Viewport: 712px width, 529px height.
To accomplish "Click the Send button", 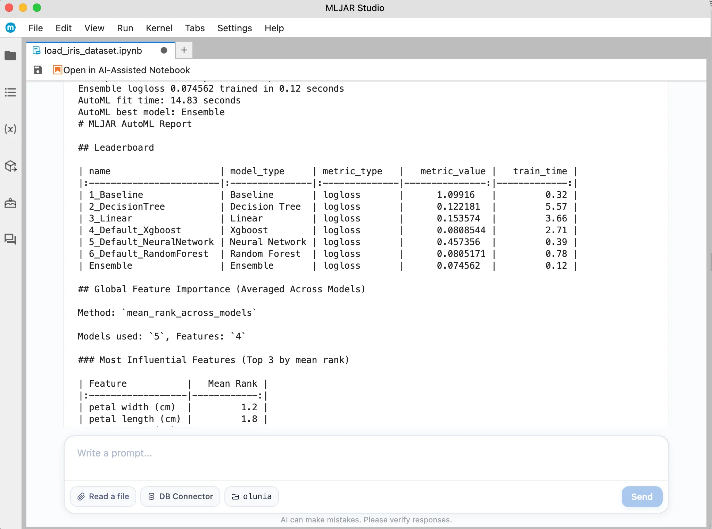I will coord(642,497).
